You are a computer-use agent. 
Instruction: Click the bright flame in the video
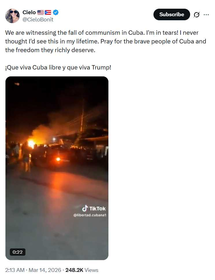31,144
